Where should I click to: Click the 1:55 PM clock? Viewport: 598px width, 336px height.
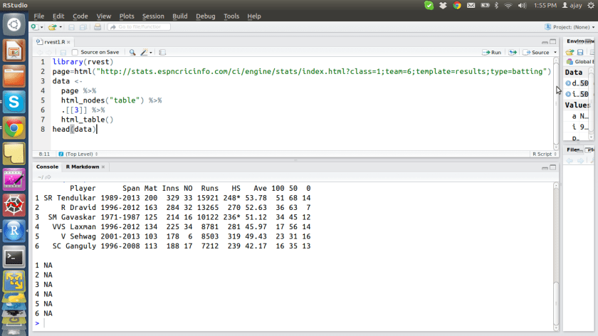pos(545,6)
